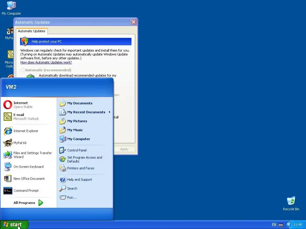Expand hidden system tray icons arrow
Viewport: 306px width, 229px height.
pos(289,225)
